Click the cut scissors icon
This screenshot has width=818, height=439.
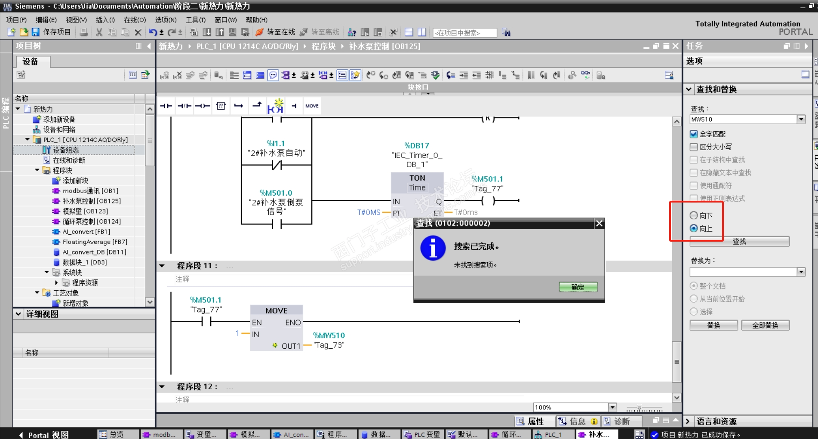(x=99, y=32)
